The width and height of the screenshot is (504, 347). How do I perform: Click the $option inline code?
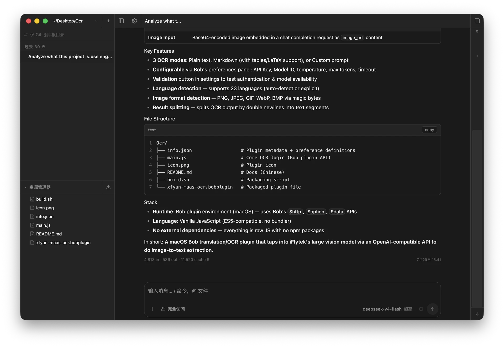tap(316, 212)
